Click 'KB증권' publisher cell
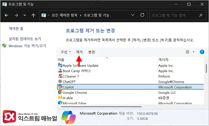This screenshot has height=126, width=209. 164,98
